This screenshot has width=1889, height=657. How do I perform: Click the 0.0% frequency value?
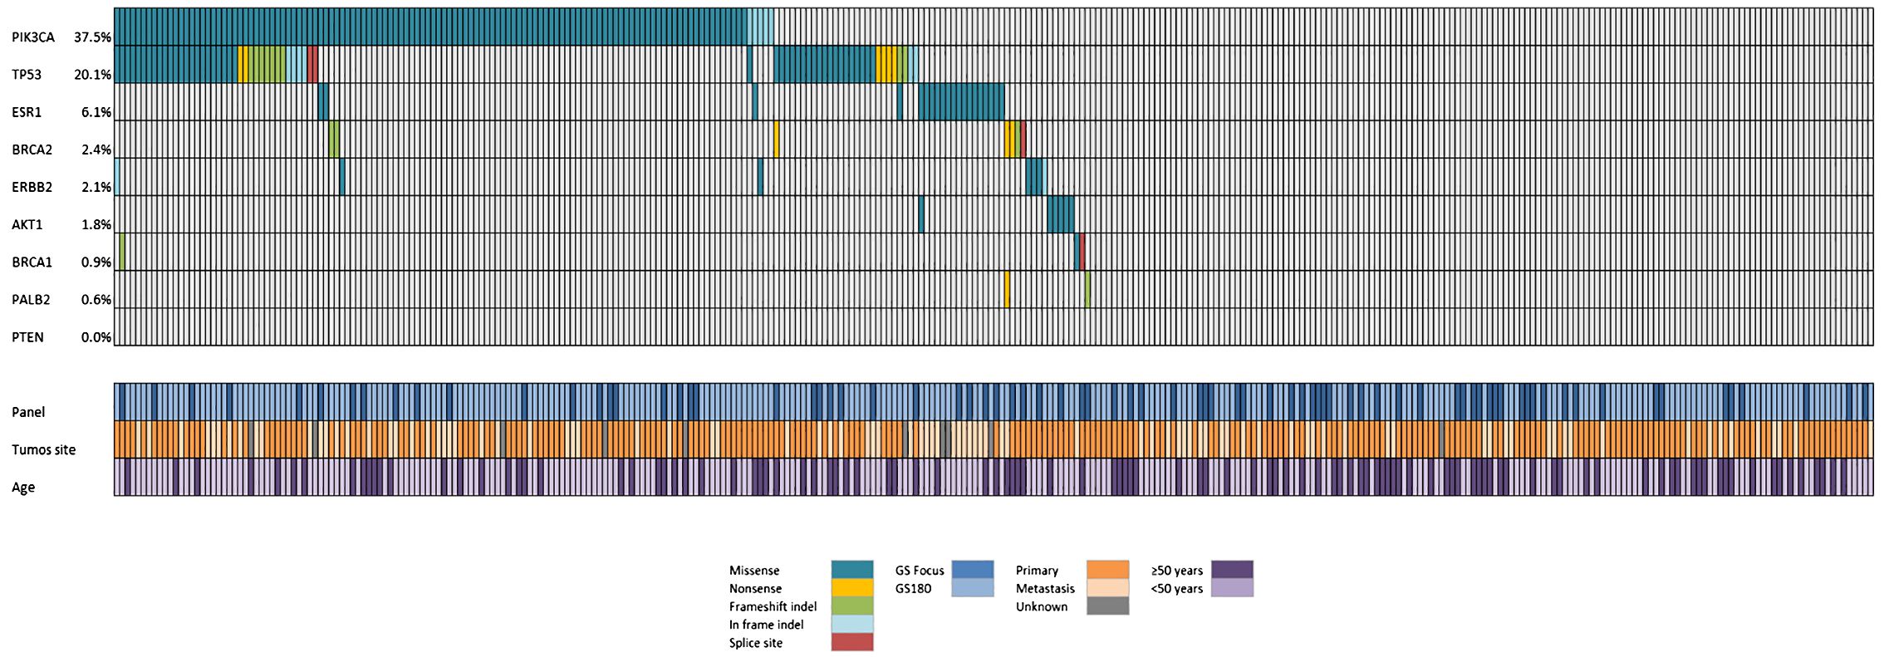[96, 337]
